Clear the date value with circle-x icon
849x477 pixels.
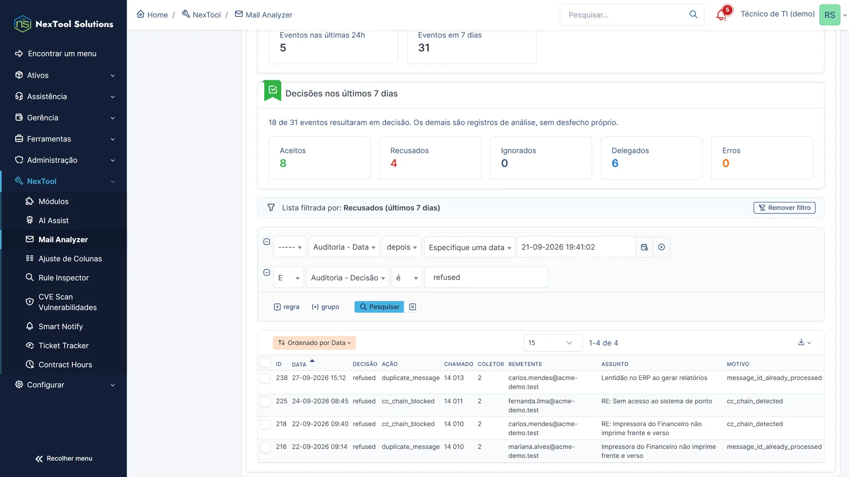pyautogui.click(x=661, y=247)
